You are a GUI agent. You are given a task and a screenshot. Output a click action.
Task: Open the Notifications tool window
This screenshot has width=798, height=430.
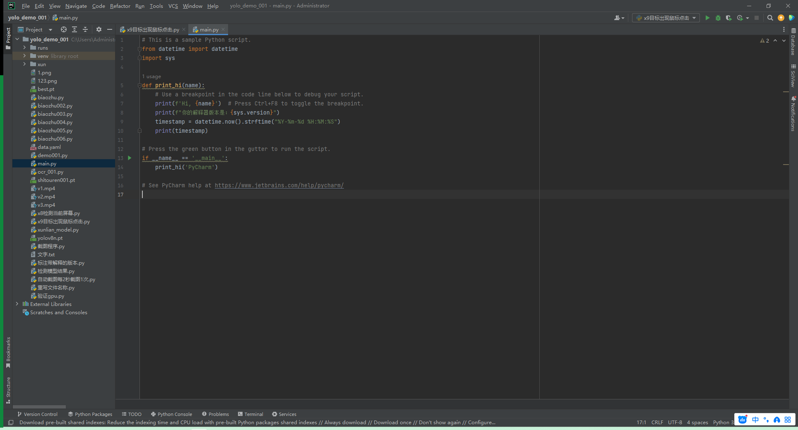[793, 114]
